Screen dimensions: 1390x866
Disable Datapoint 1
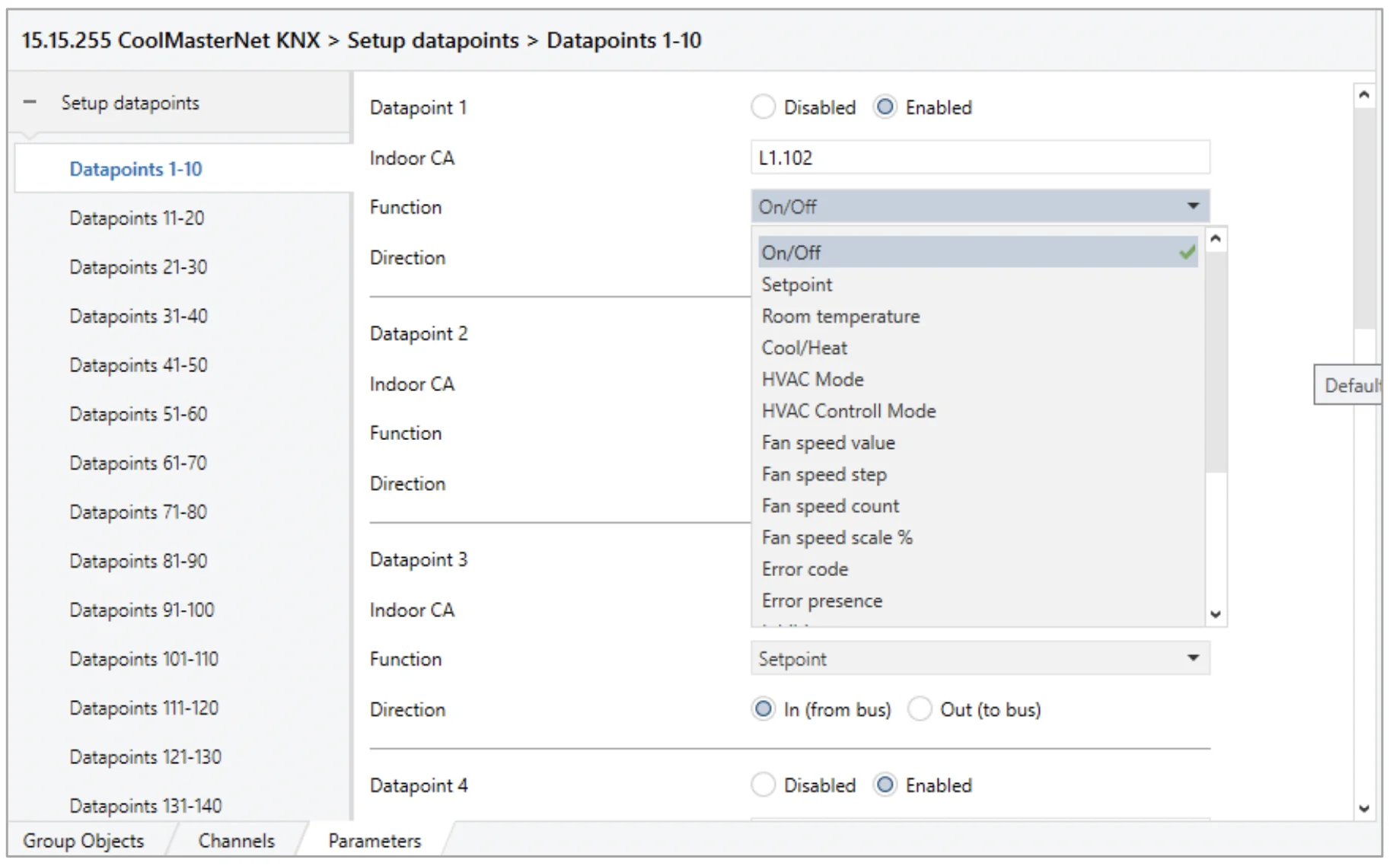(x=764, y=107)
